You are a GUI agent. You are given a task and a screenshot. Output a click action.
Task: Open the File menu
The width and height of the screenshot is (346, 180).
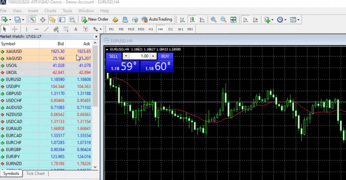click(3, 11)
